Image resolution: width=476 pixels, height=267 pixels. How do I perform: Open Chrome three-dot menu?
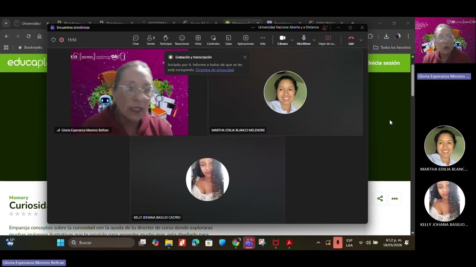(x=408, y=36)
